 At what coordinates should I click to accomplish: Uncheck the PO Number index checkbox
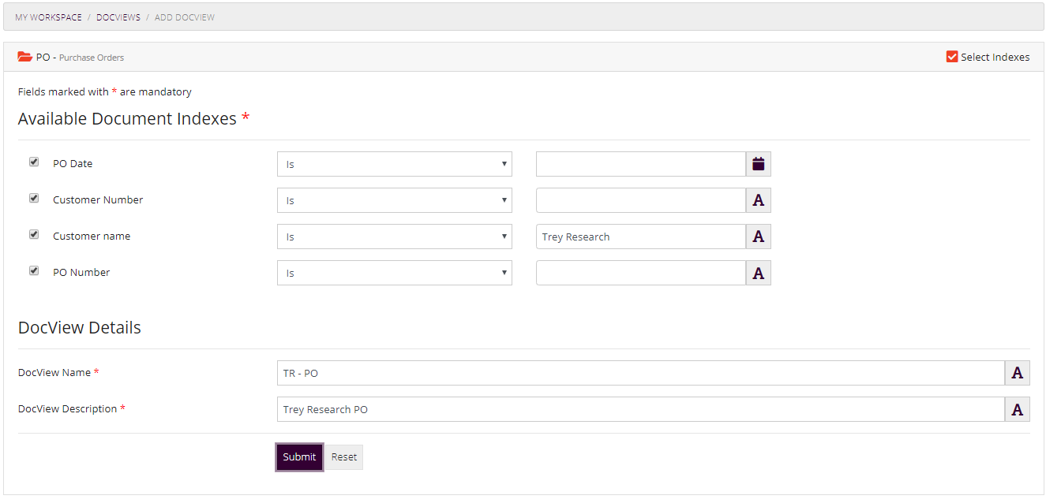(x=33, y=270)
